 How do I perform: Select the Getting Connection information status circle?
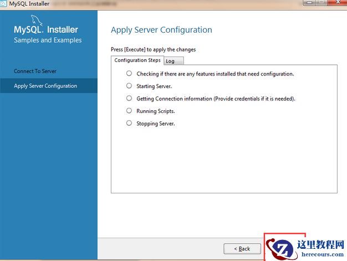[x=129, y=98]
